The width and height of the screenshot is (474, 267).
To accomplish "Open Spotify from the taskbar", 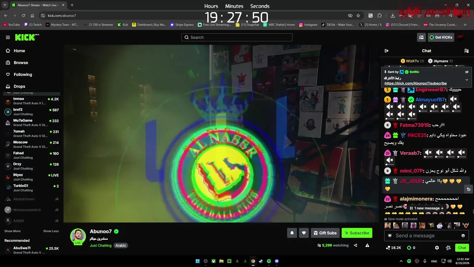I will point(269,261).
